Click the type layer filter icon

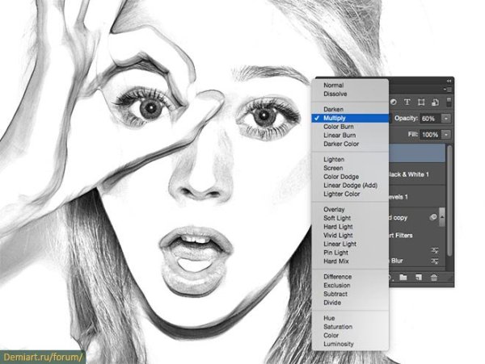pos(407,102)
